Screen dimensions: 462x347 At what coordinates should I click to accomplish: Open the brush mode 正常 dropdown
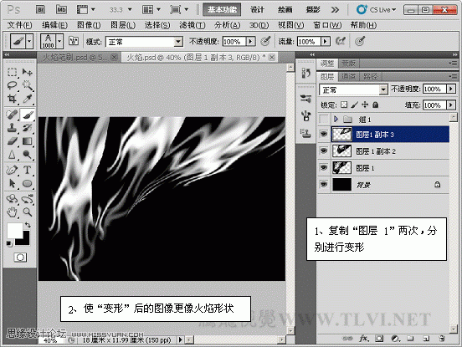178,42
